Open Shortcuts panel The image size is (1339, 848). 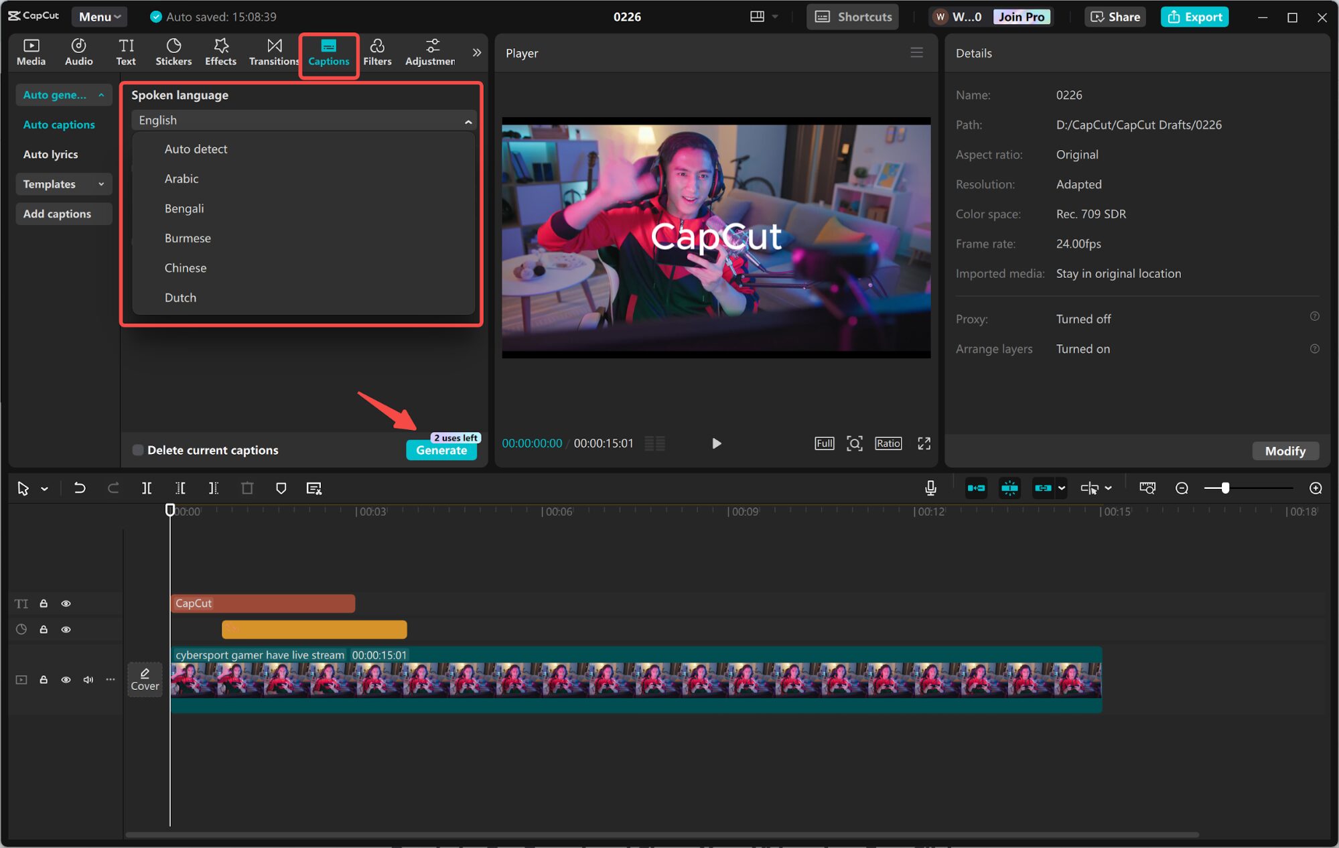pos(853,17)
